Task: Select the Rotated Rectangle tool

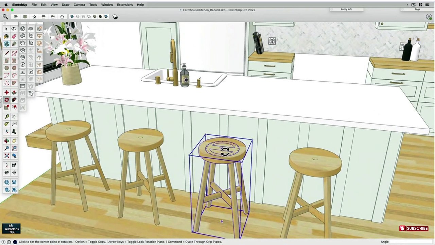Action: pyautogui.click(x=14, y=61)
